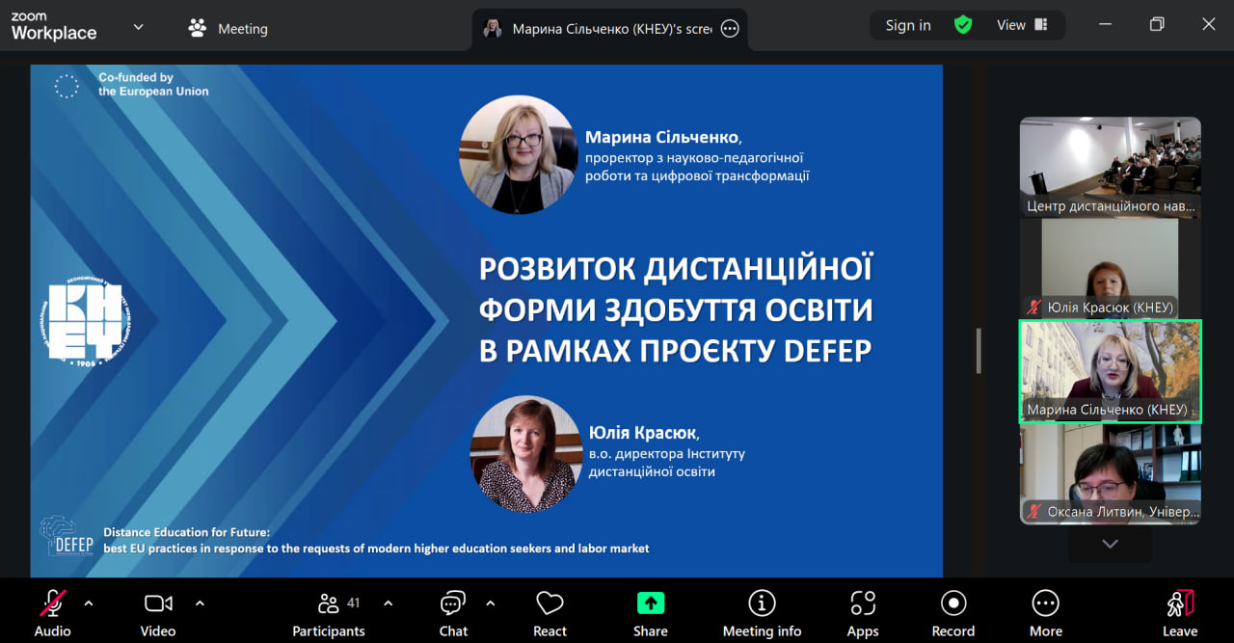Image resolution: width=1234 pixels, height=643 pixels.
Task: Select Юлія Красюк (КНЕУ) video thumbnail
Action: click(1110, 268)
